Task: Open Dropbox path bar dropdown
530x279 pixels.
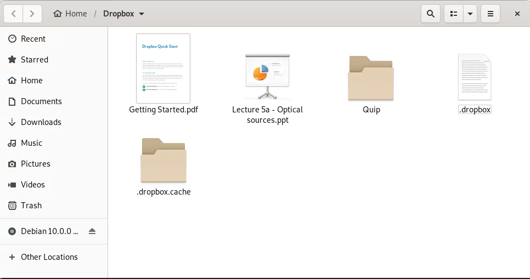Action: 123,14
